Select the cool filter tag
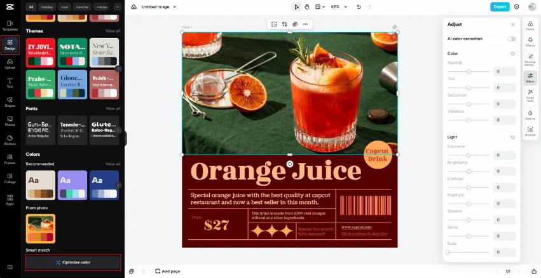 [x=64, y=6]
